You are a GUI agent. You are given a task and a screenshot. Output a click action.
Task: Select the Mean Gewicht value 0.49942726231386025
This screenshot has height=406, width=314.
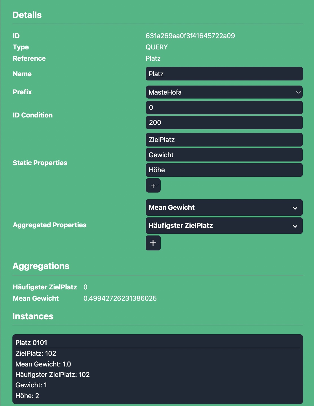[120, 298]
